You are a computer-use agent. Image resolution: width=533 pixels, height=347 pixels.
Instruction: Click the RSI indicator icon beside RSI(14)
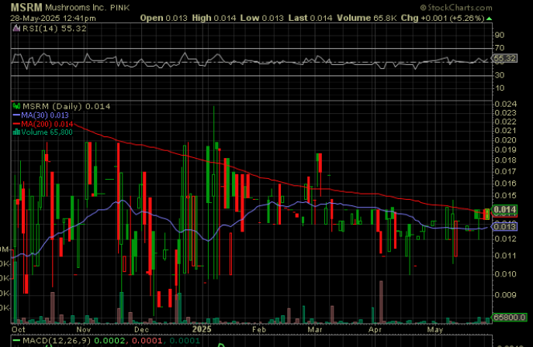point(16,29)
